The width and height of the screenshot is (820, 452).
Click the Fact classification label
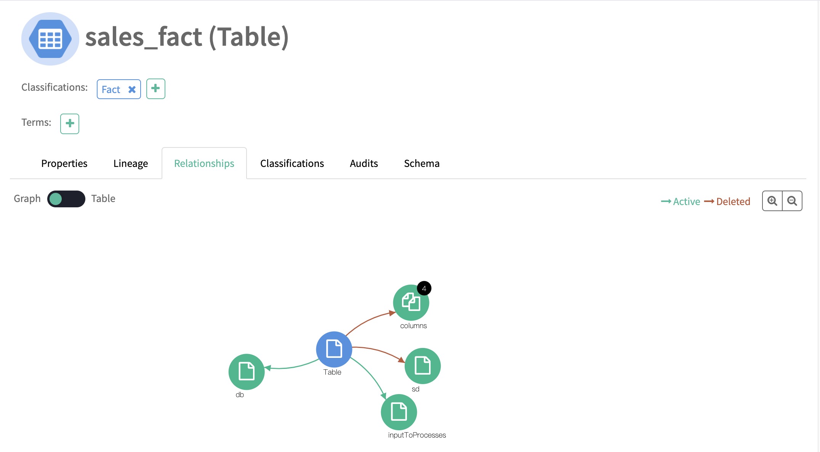pyautogui.click(x=111, y=90)
